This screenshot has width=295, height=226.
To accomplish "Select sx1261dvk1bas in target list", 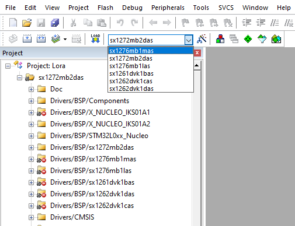I will [151, 73].
